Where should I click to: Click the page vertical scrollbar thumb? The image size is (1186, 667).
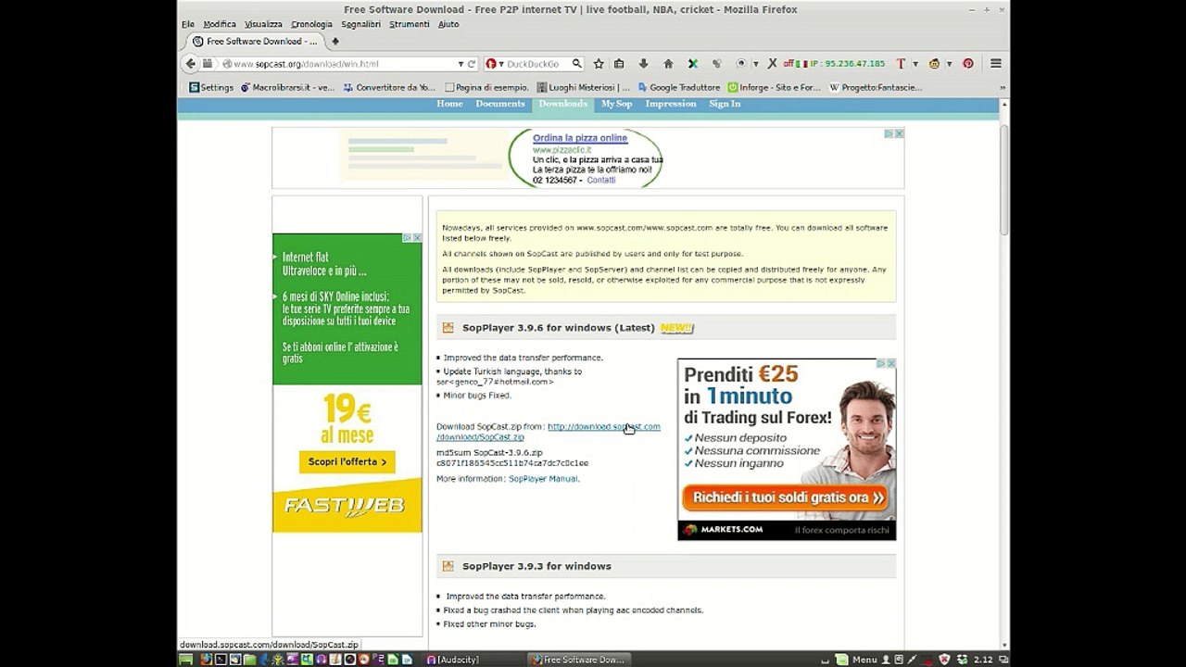(x=1004, y=180)
